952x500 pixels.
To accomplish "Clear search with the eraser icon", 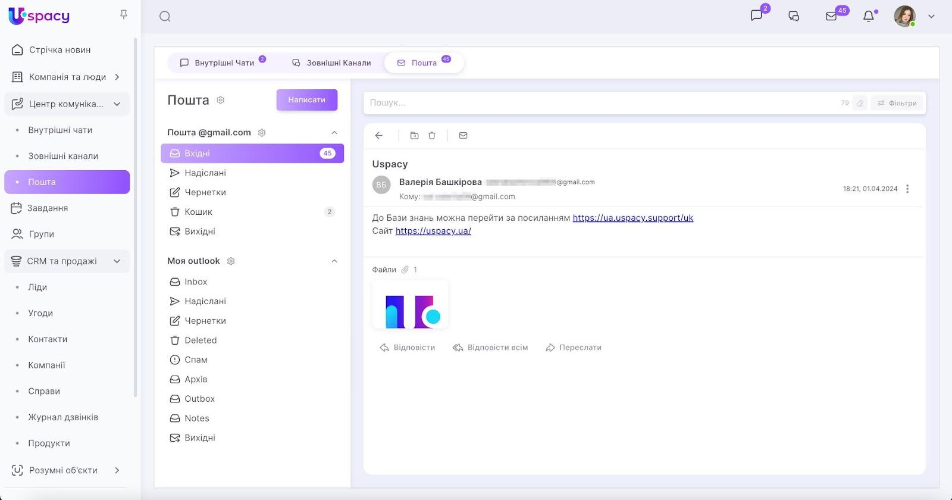I will tap(860, 103).
